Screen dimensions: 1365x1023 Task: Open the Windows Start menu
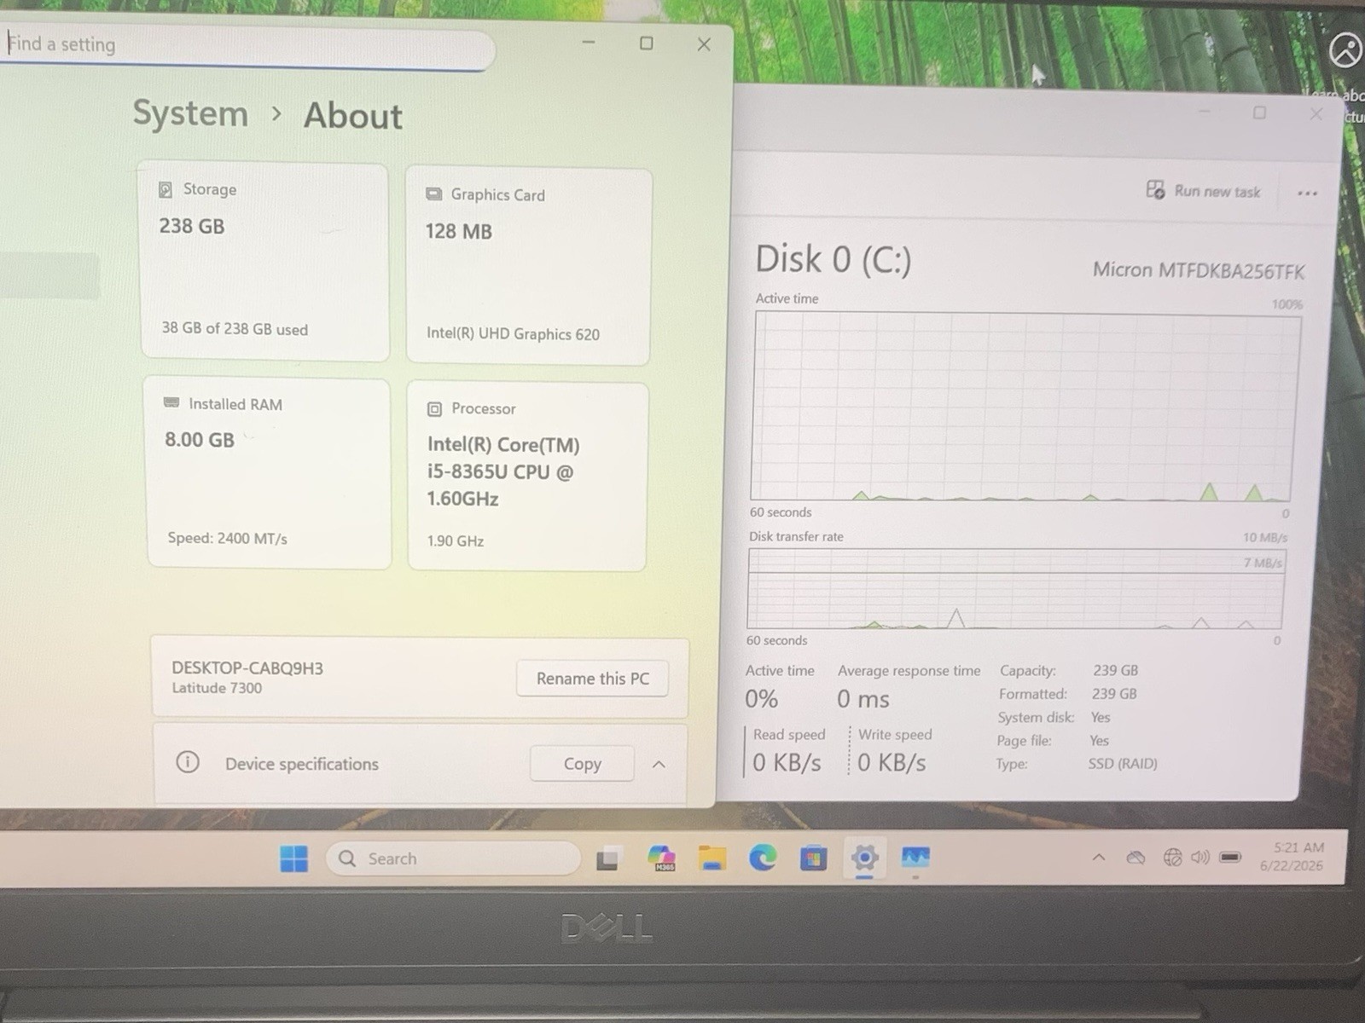293,858
